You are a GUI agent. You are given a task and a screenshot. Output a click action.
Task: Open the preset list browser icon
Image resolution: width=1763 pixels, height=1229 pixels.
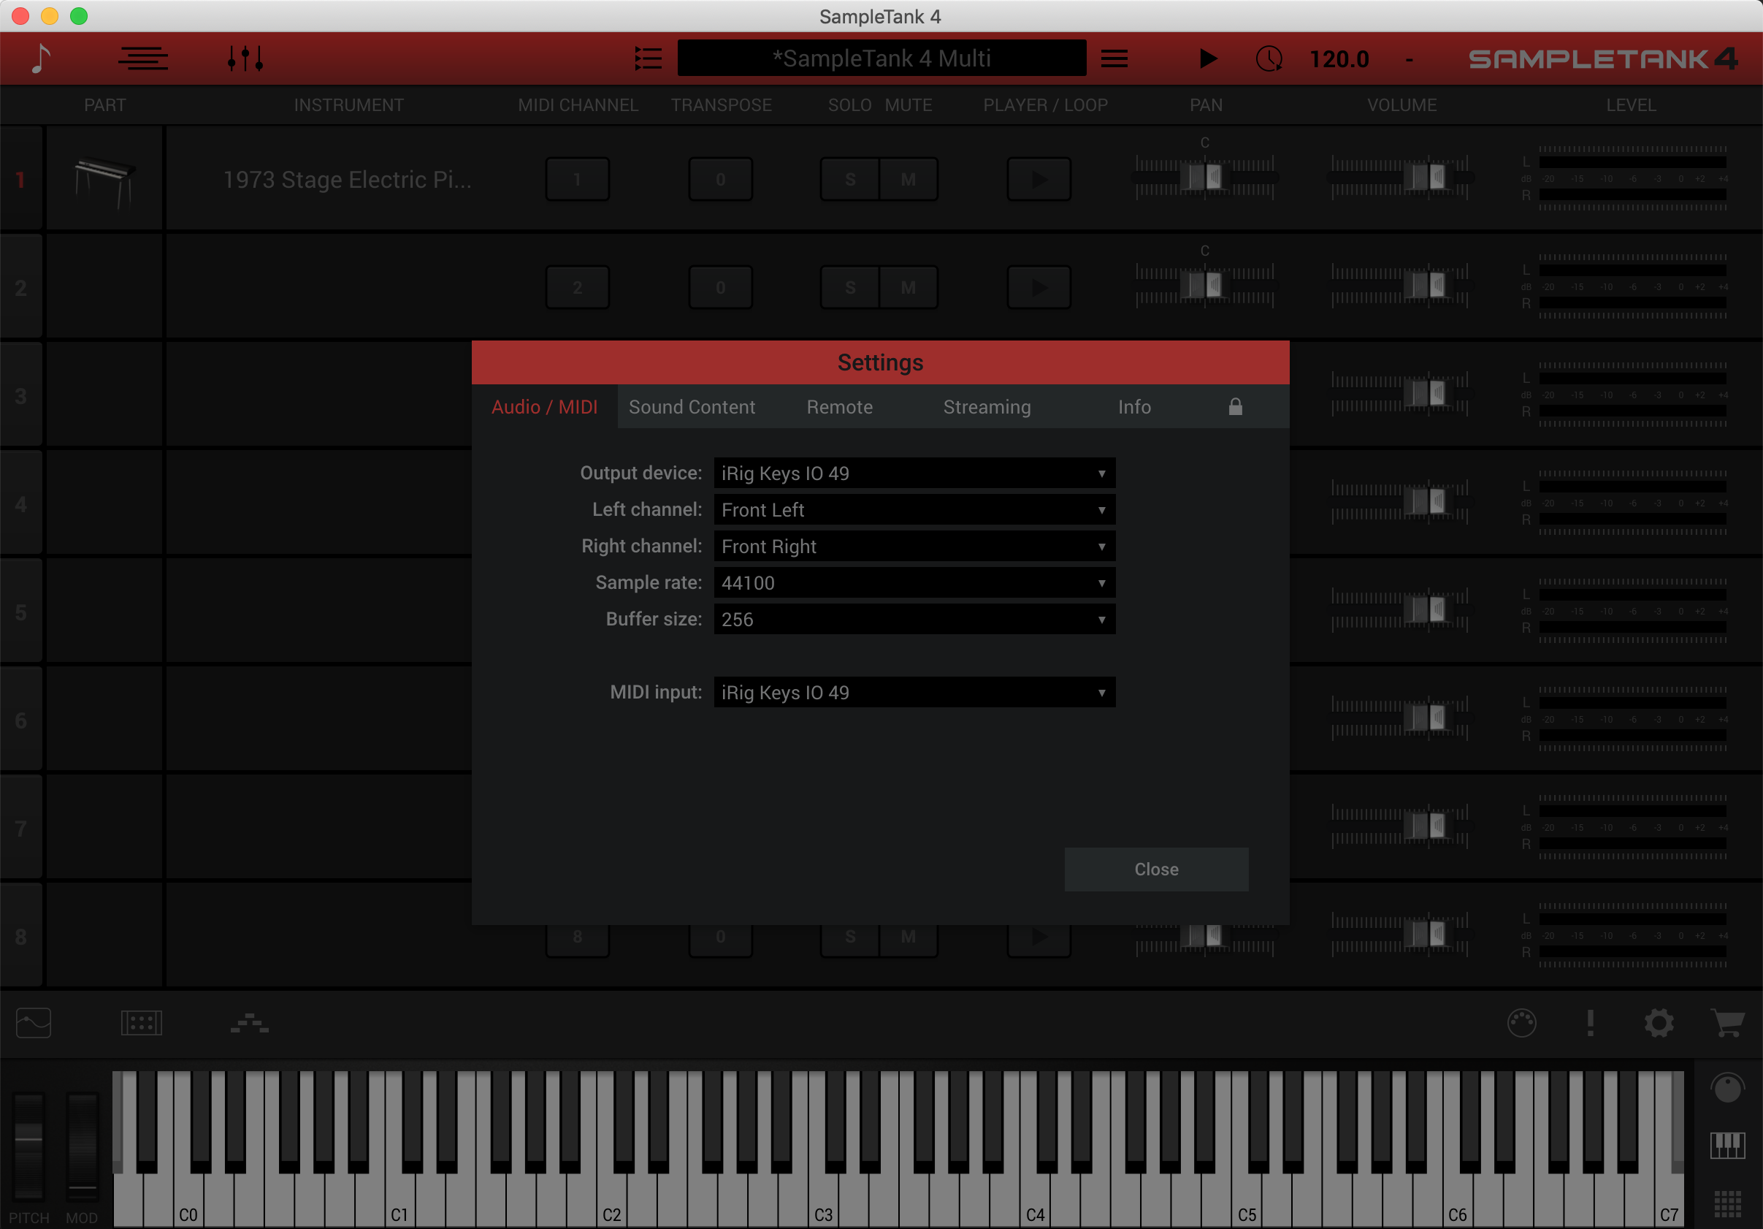click(x=648, y=58)
